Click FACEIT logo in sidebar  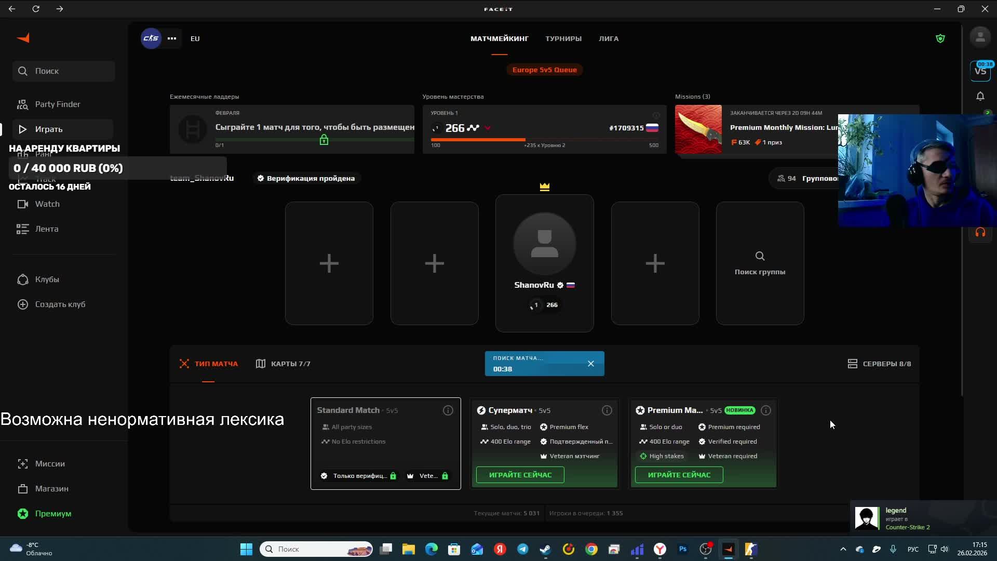[23, 38]
